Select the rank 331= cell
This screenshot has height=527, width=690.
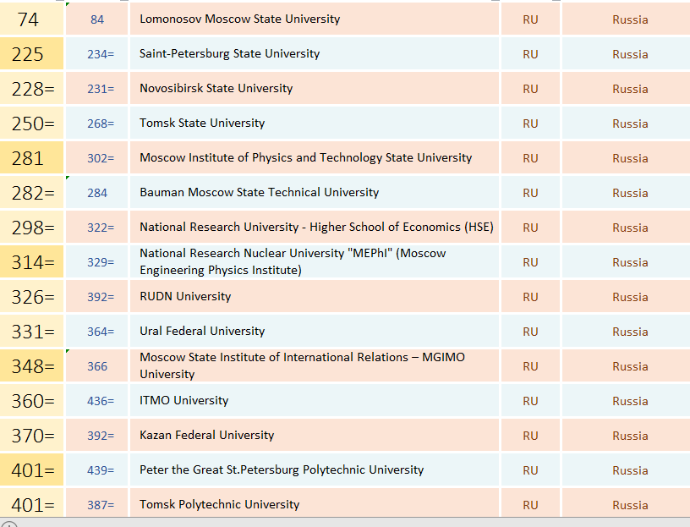31,331
